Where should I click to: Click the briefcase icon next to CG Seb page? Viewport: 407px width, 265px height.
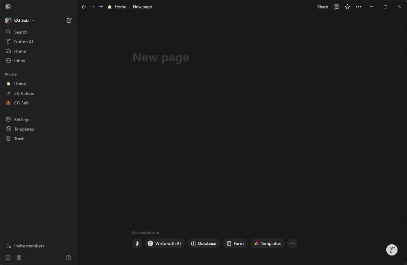8,103
